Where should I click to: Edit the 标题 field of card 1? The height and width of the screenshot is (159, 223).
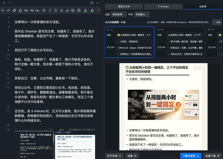[x=134, y=35]
